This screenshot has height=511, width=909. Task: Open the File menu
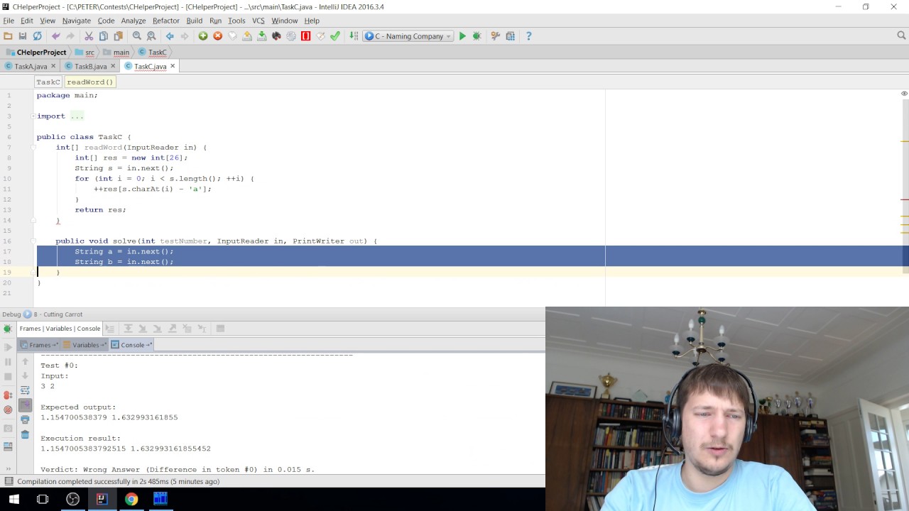[9, 21]
